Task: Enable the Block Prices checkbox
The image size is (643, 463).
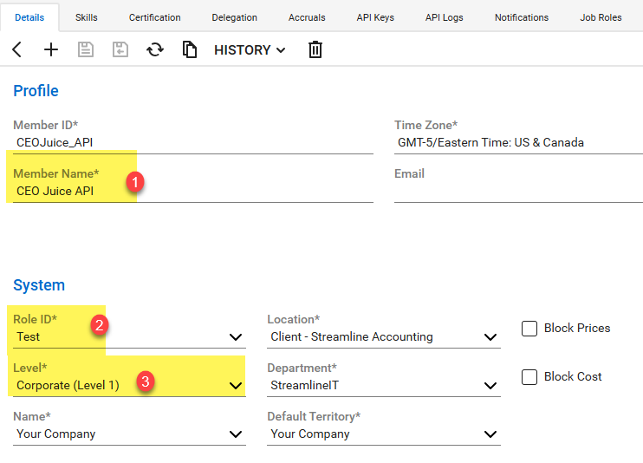Action: 529,329
